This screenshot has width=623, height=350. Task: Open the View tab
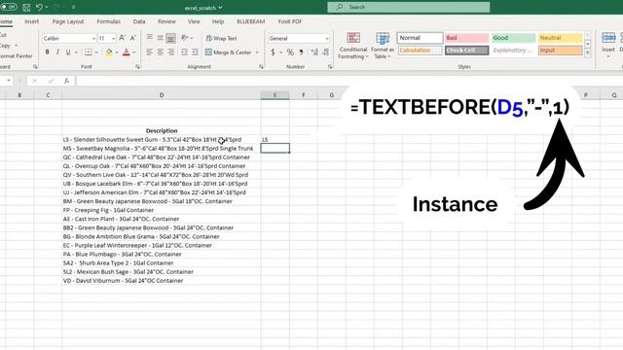[x=194, y=21]
